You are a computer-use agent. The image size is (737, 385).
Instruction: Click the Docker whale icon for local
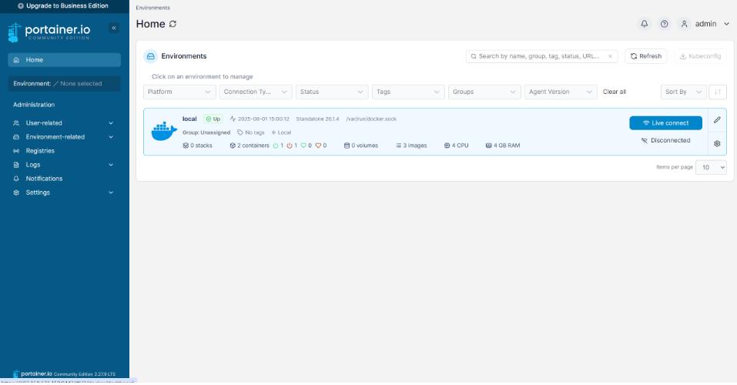(x=163, y=132)
